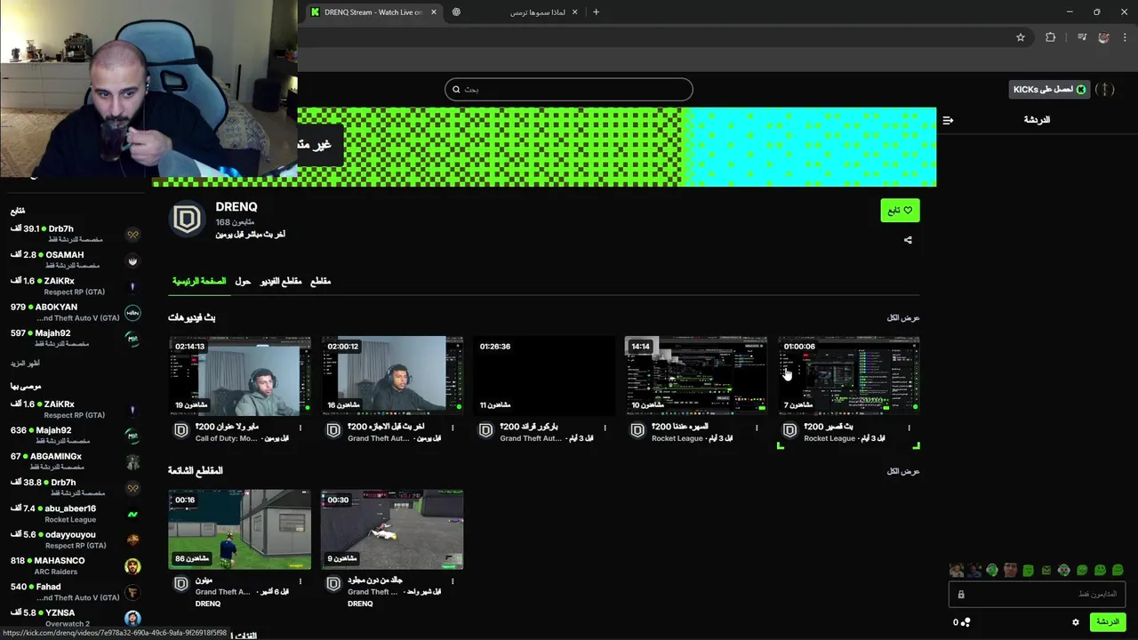Click MAHASNCO avatar in recommended list
This screenshot has height=640, width=1138.
[x=132, y=566]
